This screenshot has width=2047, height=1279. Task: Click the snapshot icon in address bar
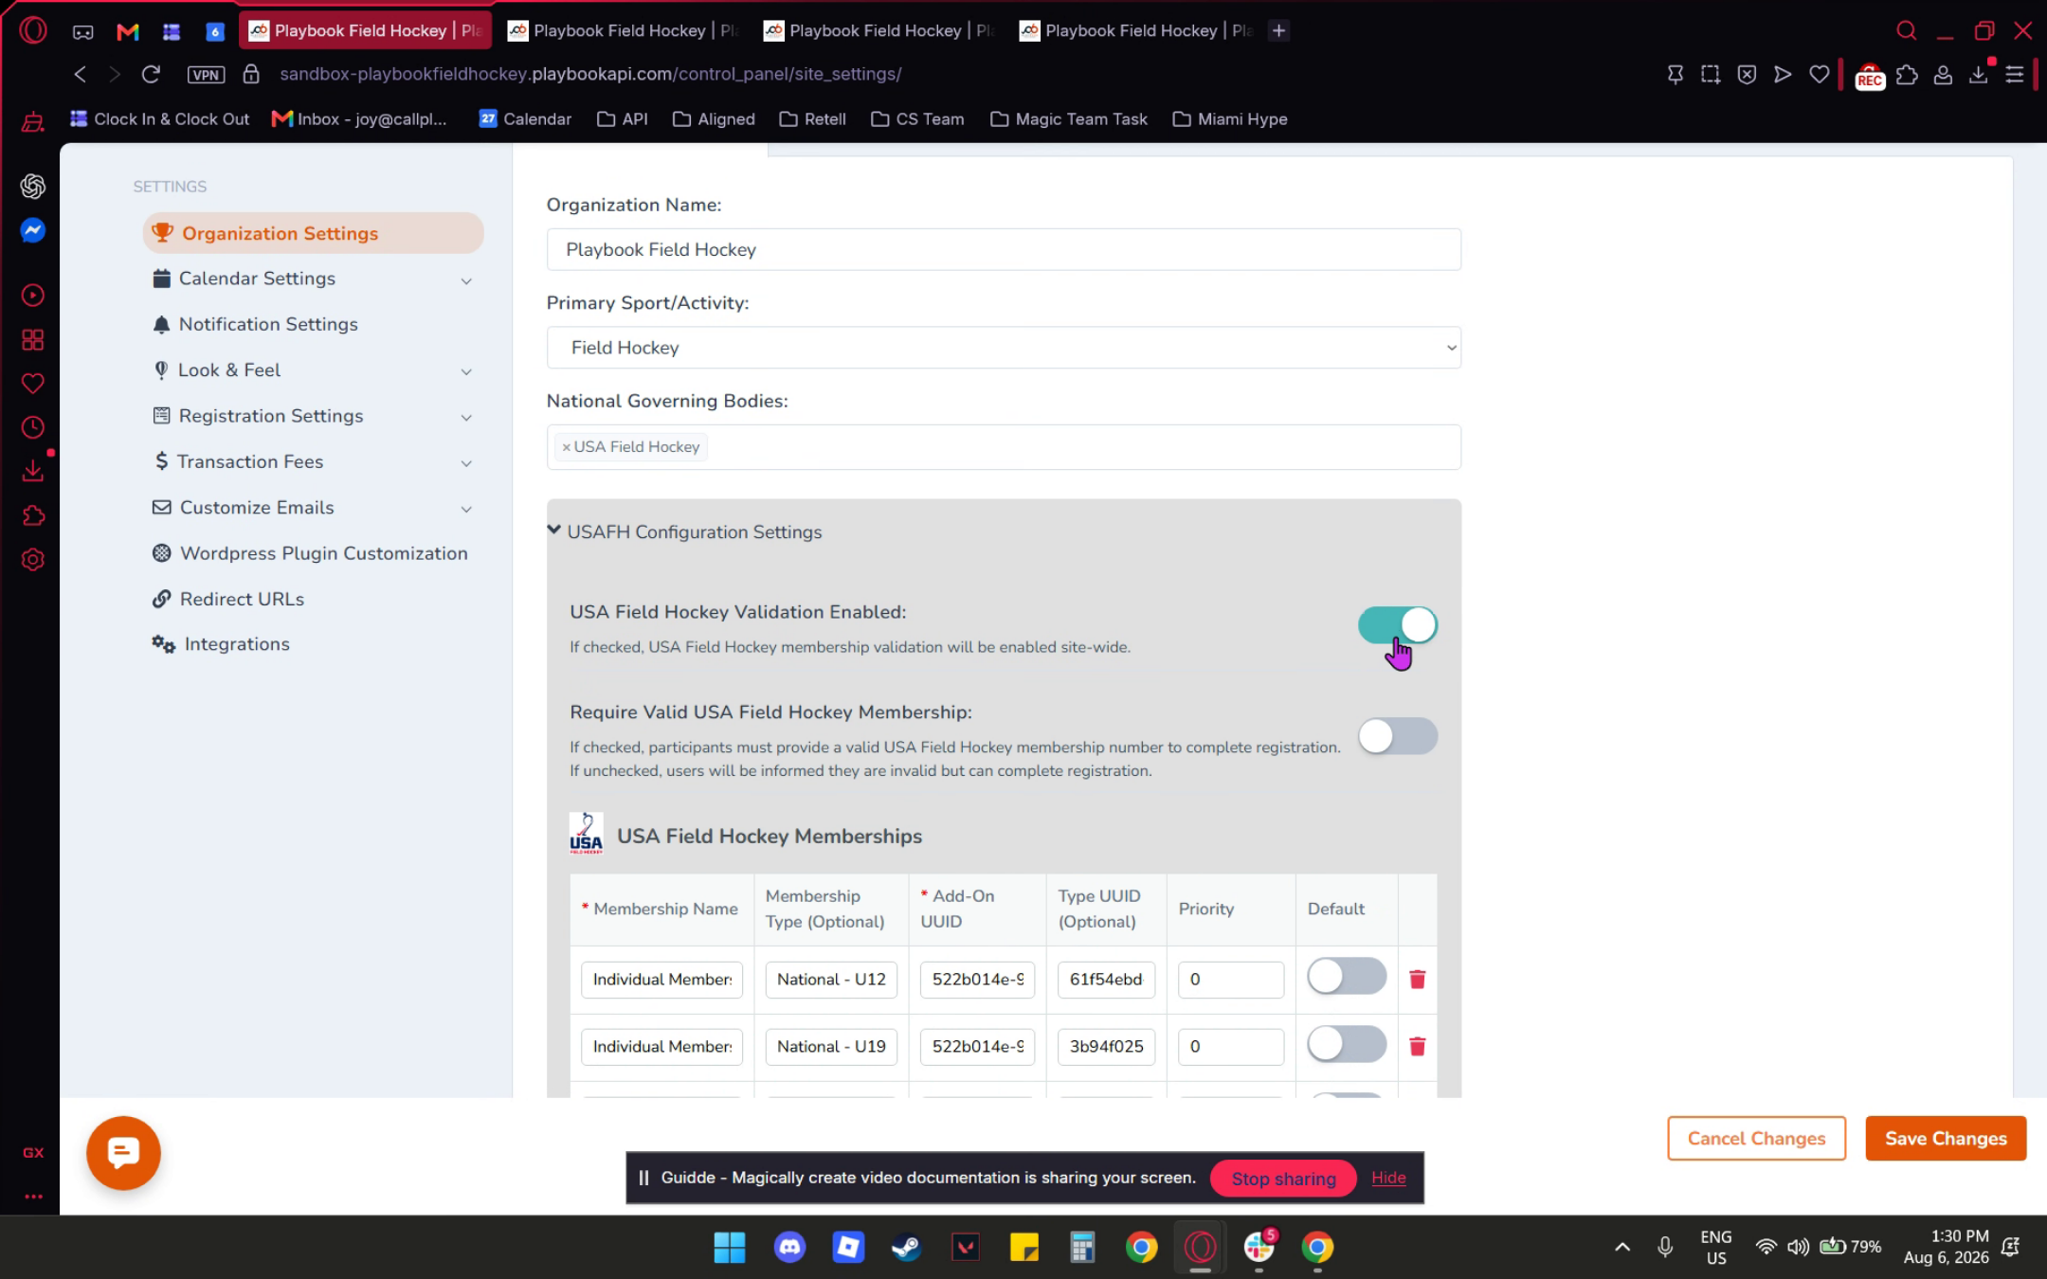click(1711, 74)
